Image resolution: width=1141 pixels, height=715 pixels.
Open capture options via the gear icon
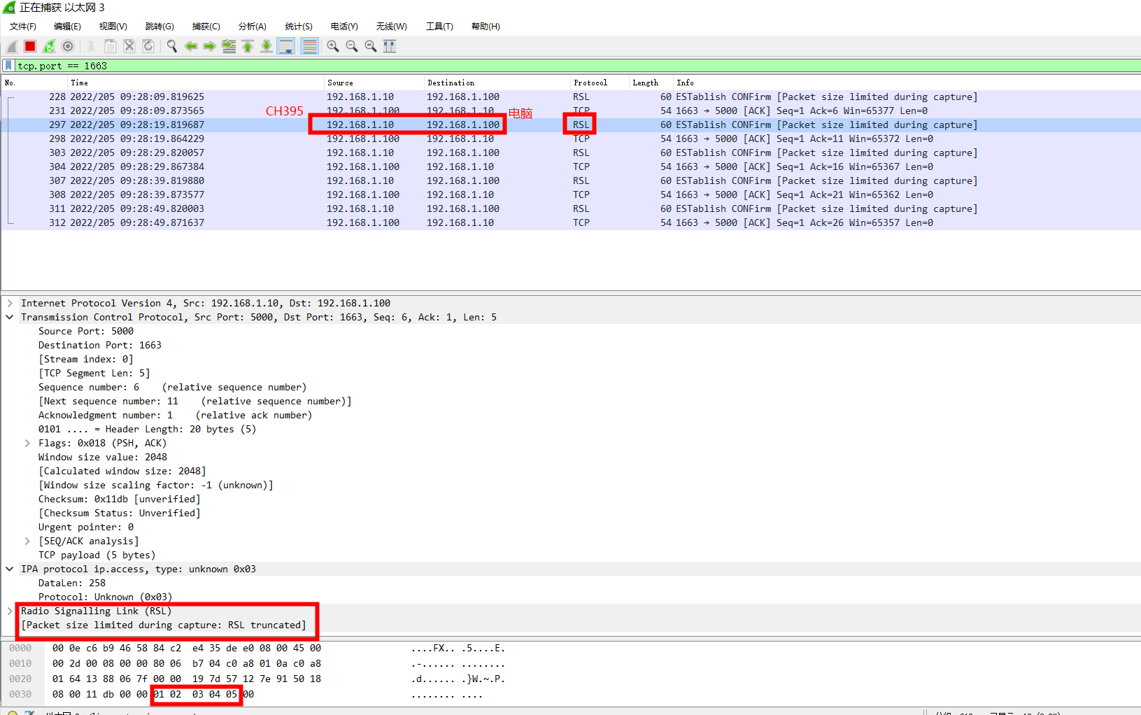pos(68,46)
